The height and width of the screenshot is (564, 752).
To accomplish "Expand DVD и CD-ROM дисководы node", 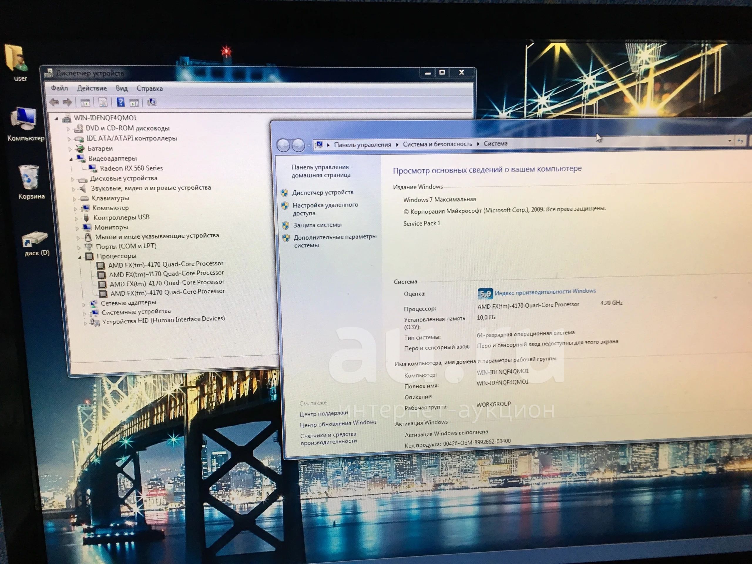I will tap(68, 129).
